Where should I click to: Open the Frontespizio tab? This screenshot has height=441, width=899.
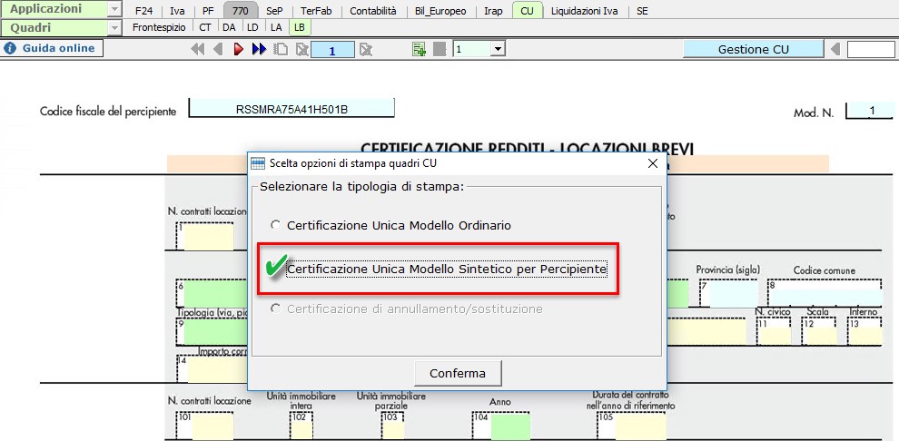pyautogui.click(x=159, y=28)
